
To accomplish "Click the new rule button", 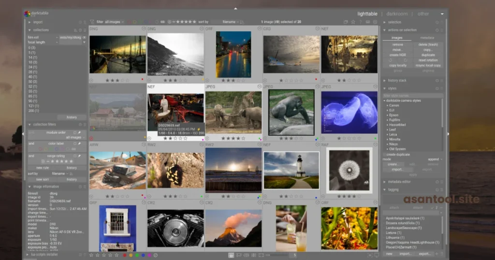I will tap(43, 168).
